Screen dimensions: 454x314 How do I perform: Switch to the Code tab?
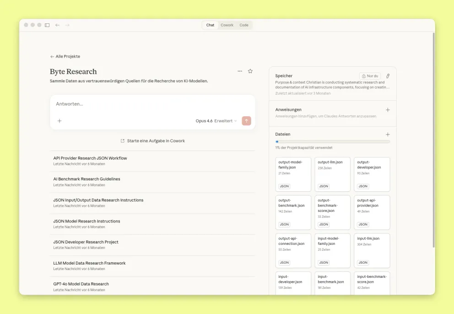coord(244,25)
